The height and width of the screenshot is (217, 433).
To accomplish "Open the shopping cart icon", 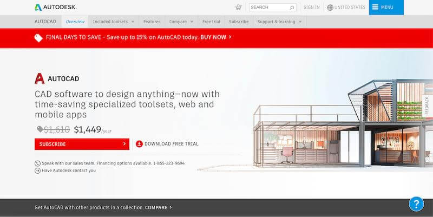I will click(238, 7).
